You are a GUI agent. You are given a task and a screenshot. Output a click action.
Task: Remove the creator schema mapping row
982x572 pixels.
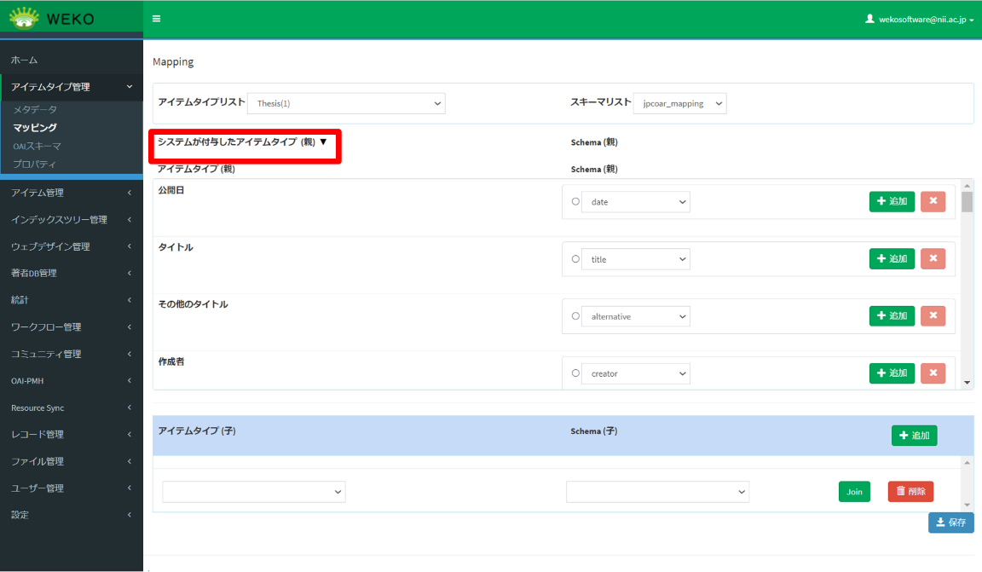[933, 373]
